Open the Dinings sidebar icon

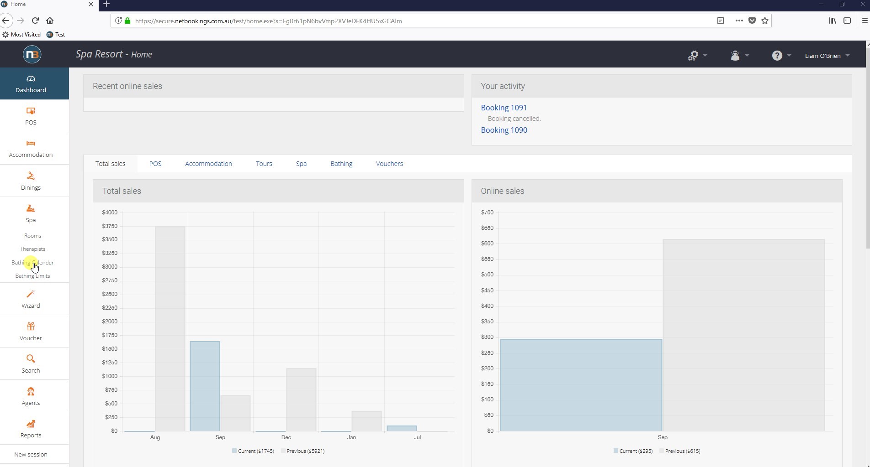pyautogui.click(x=31, y=176)
